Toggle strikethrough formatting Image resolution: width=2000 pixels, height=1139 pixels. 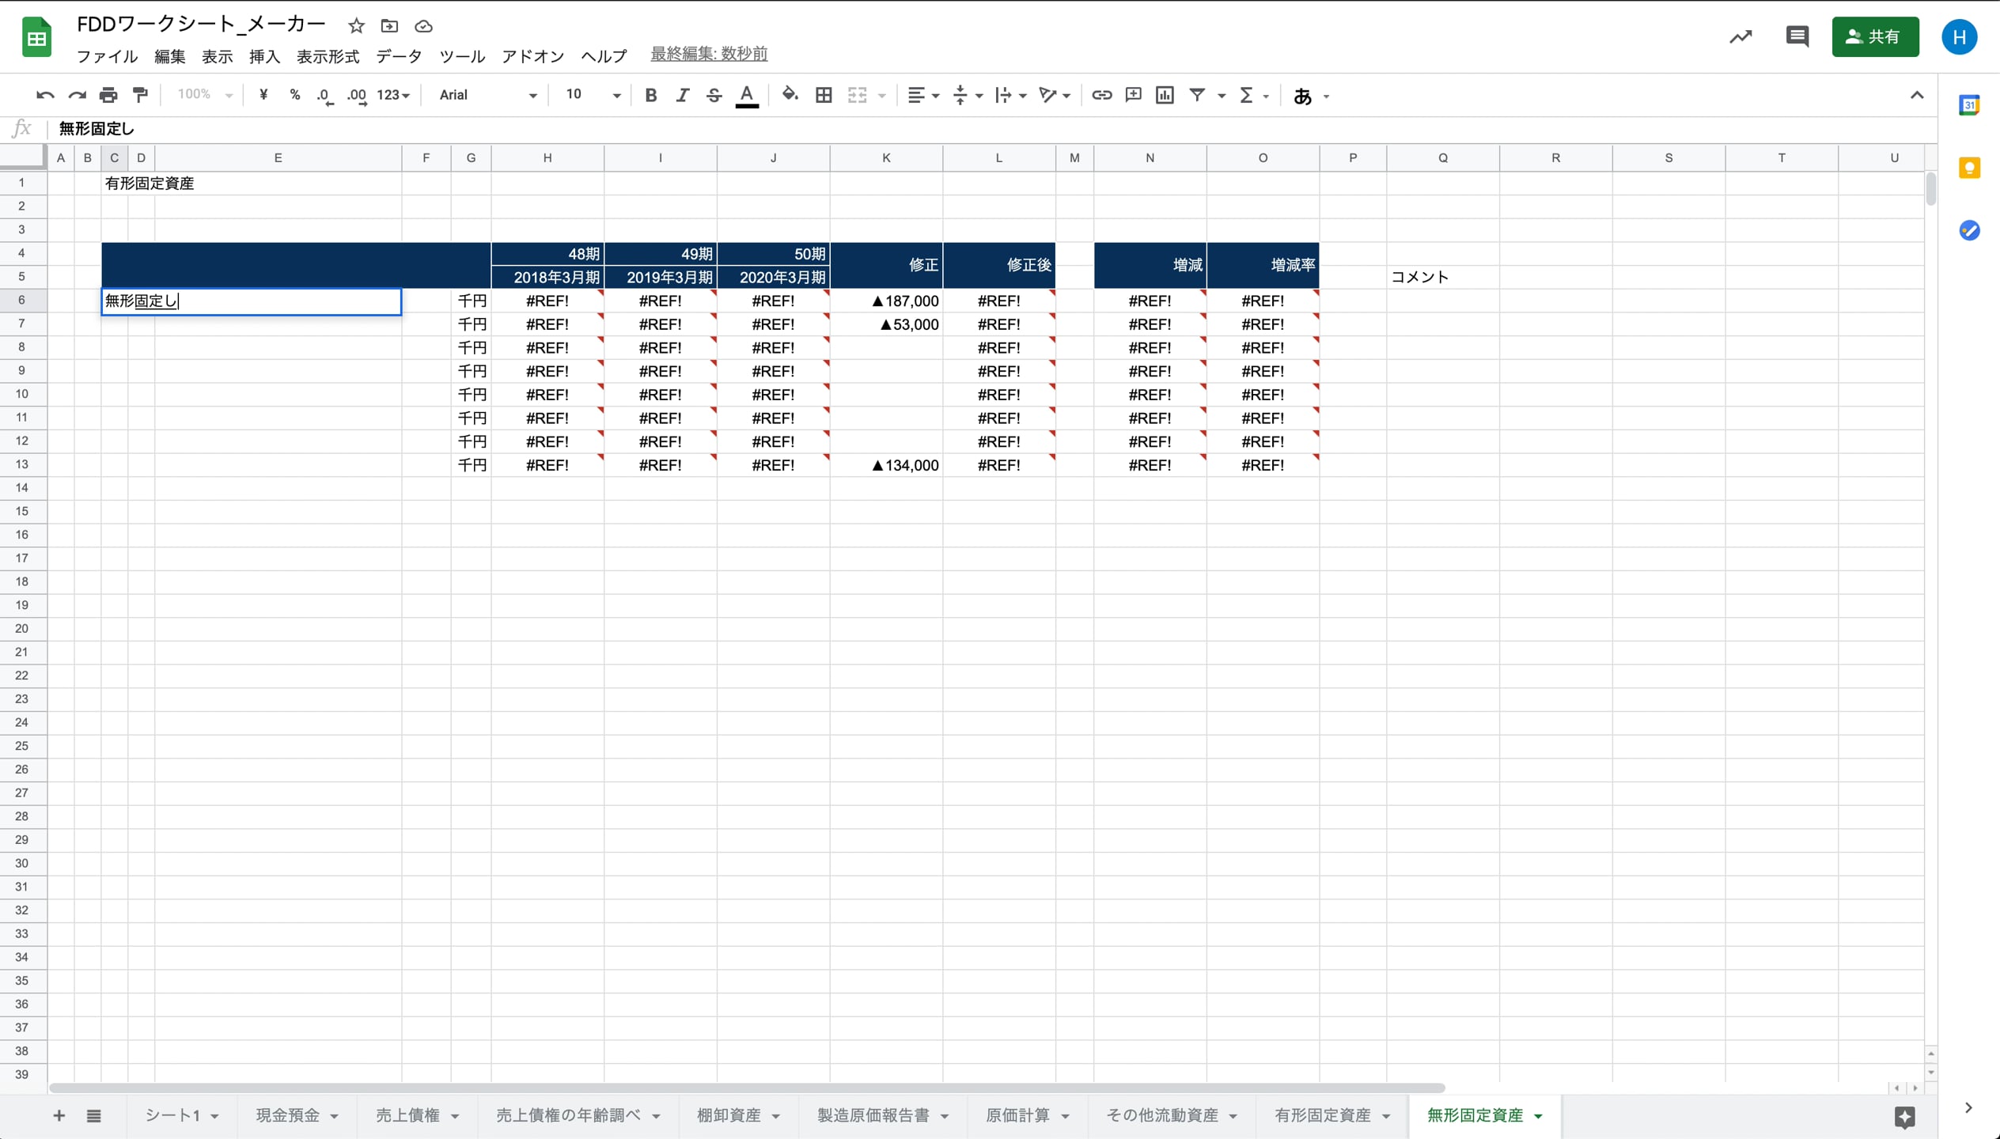714,95
